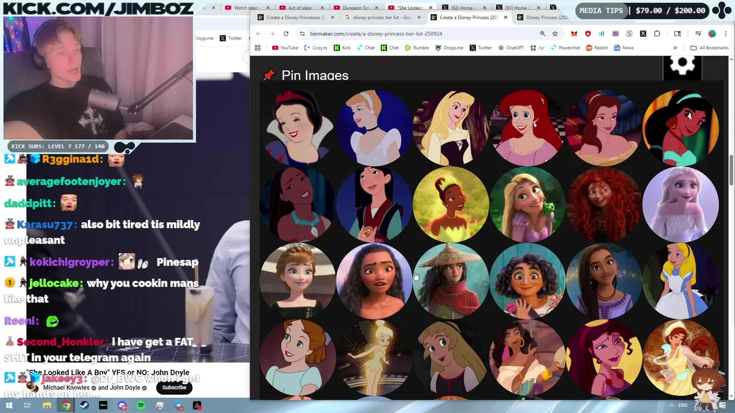Open the Windows Start menu

[x=9, y=406]
